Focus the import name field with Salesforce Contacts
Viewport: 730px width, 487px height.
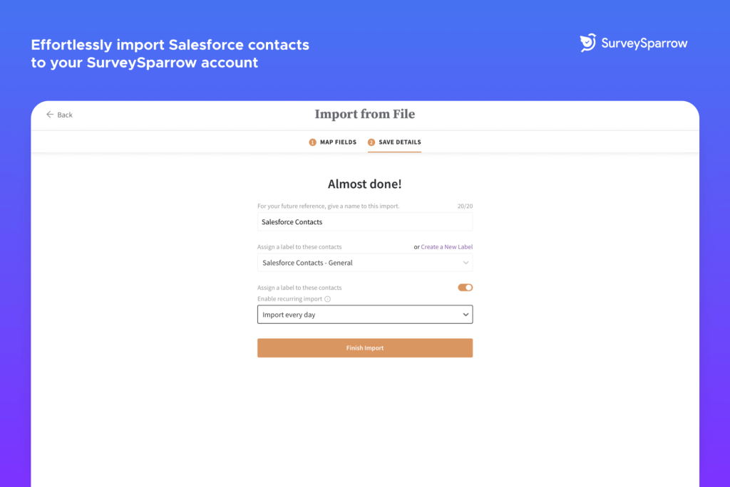pyautogui.click(x=364, y=222)
